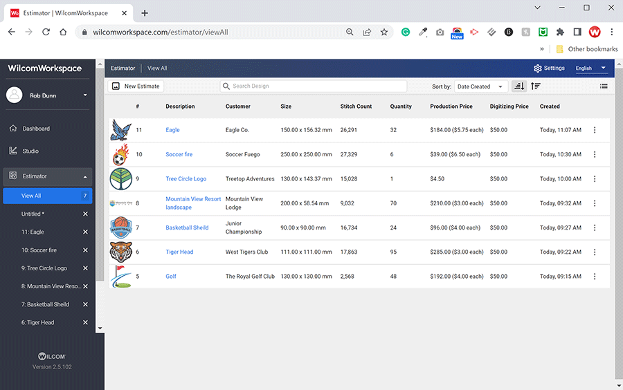Open 9: Tree Circle Logo sidebar item
623x390 pixels.
44,268
